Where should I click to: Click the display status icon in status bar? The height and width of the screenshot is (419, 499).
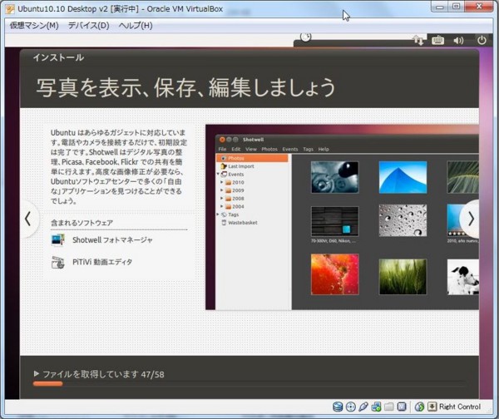[402, 407]
